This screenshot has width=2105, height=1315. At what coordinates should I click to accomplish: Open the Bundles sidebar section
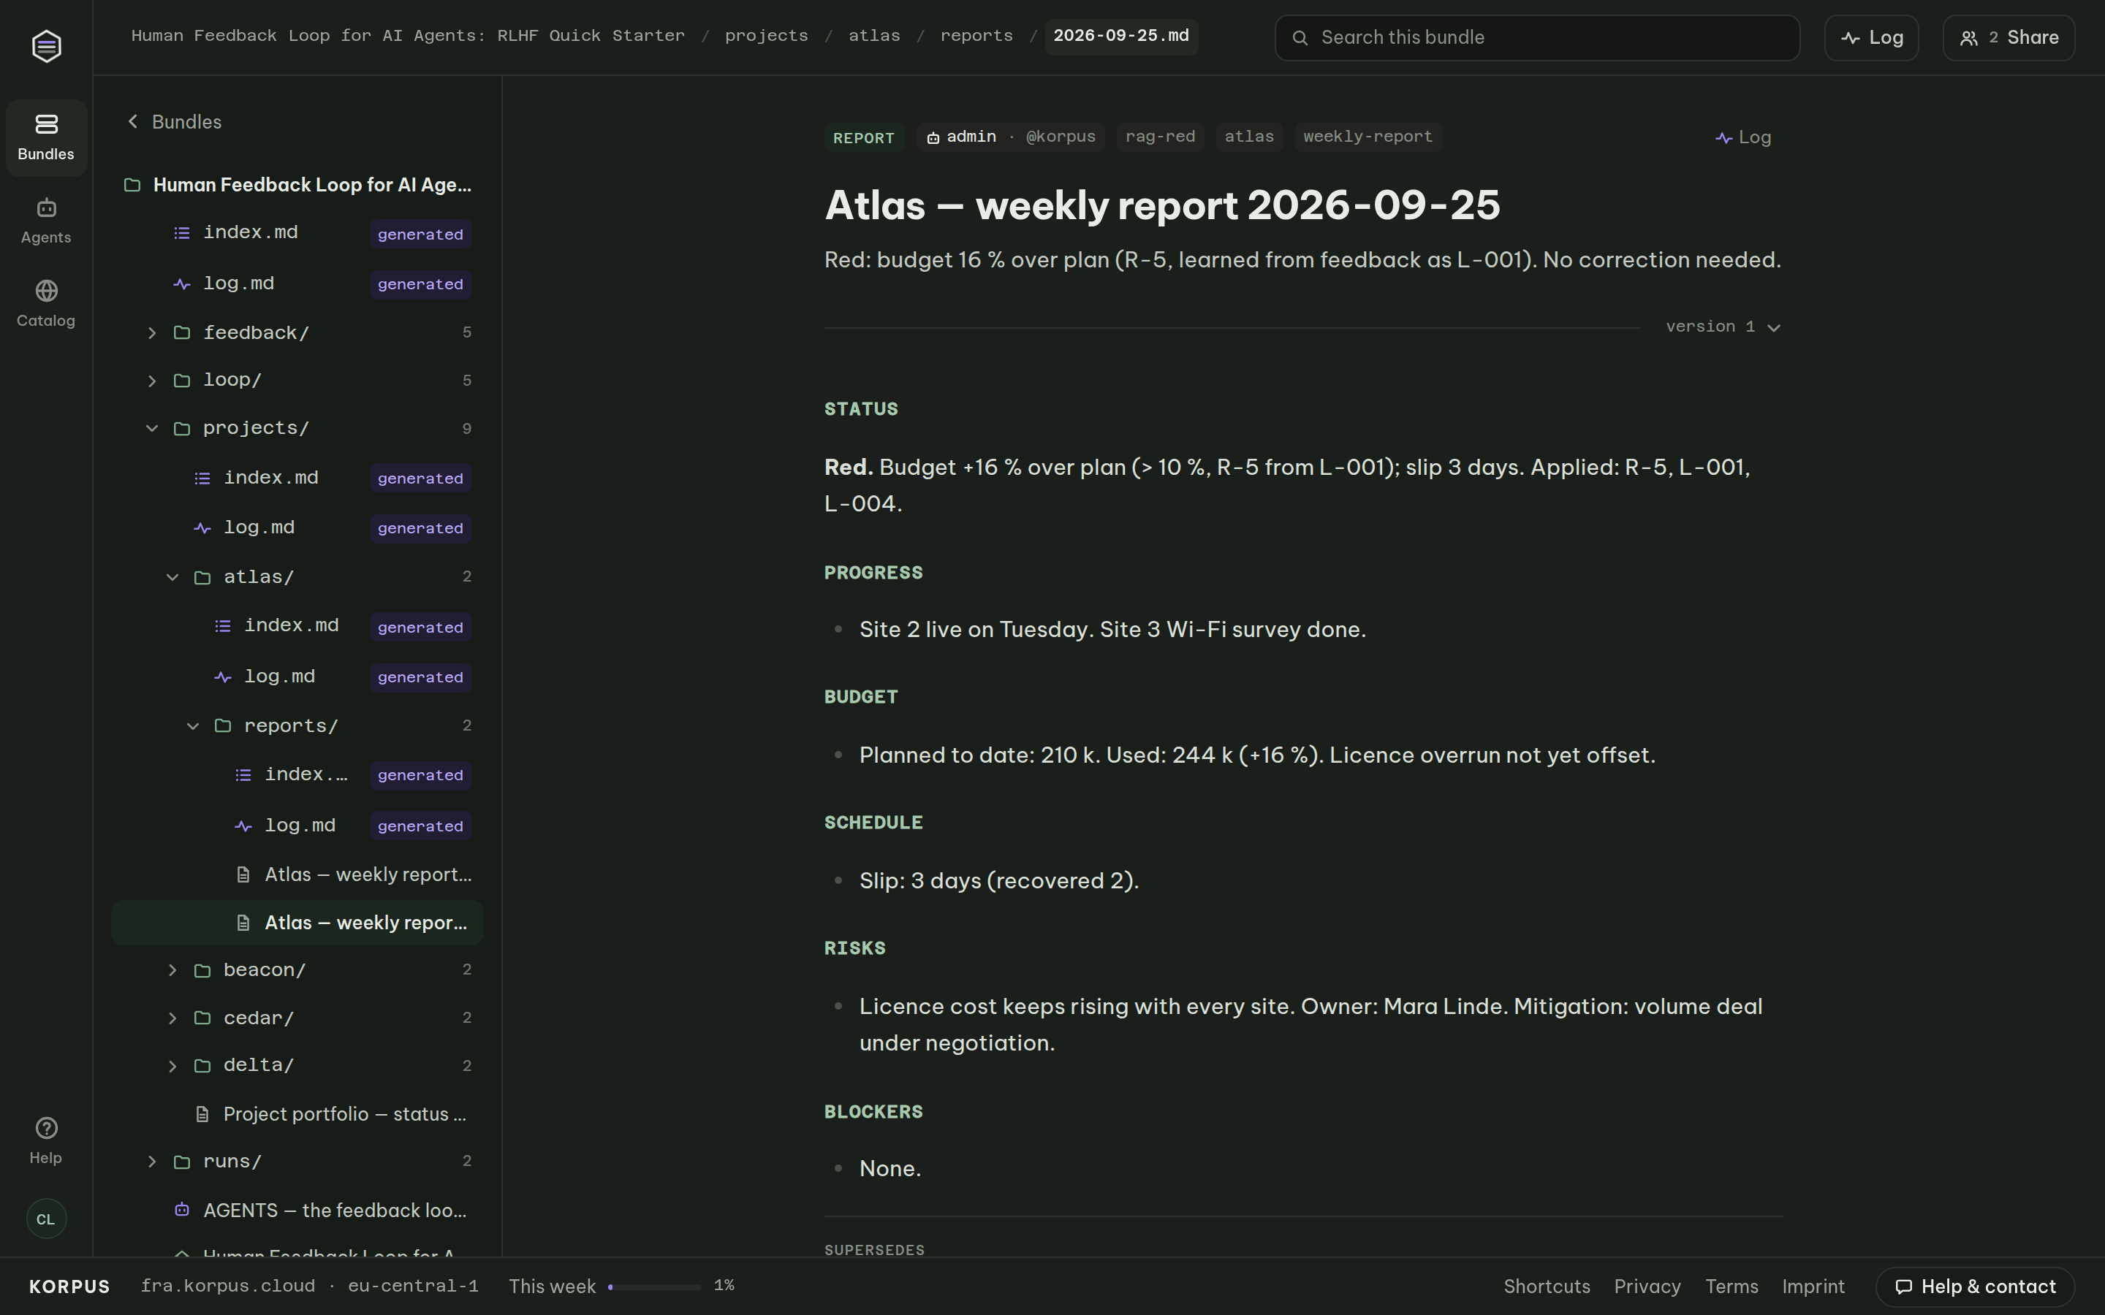coord(46,137)
